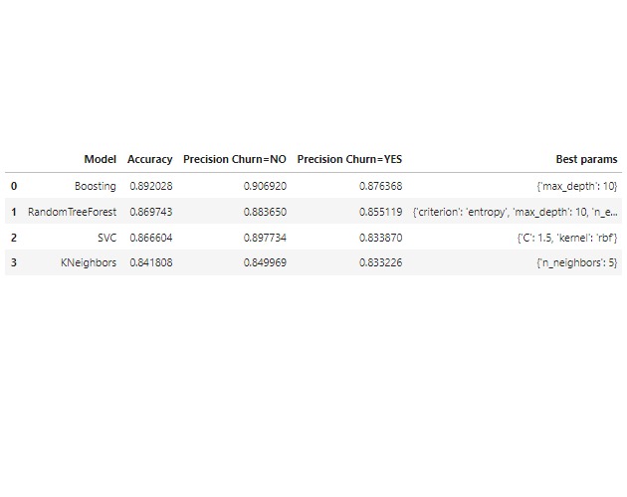This screenshot has width=627, height=497.
Task: Click the accuracy value 0.892028
Action: coord(151,186)
